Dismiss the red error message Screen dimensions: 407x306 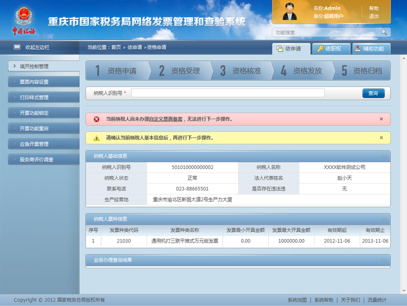click(381, 119)
